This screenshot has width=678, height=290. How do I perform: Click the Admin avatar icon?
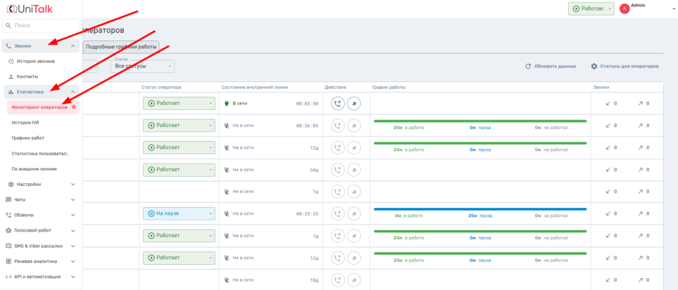624,9
